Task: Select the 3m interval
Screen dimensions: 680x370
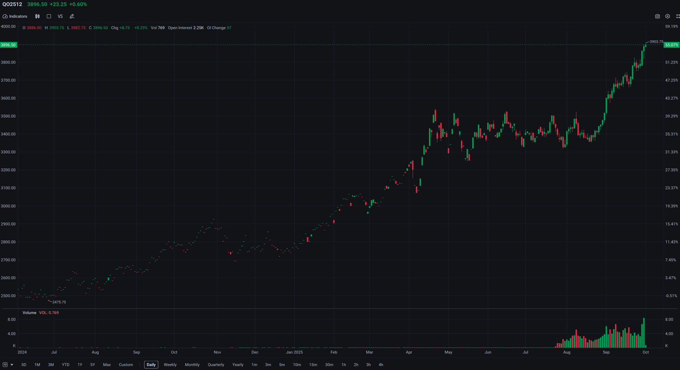Action: [x=268, y=365]
